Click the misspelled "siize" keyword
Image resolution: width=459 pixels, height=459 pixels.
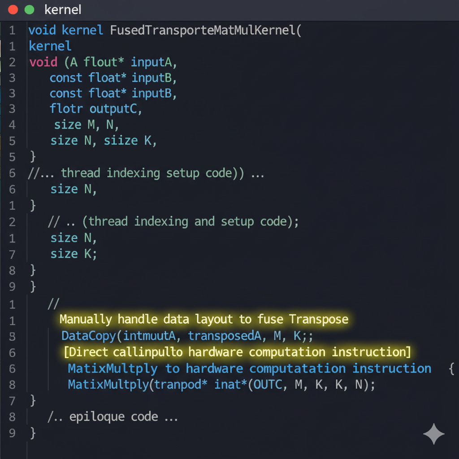(121, 141)
